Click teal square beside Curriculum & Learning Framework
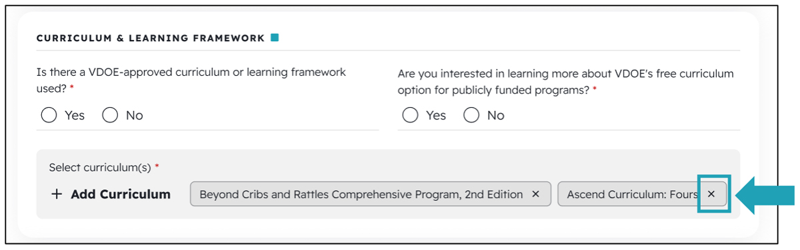 [x=275, y=38]
